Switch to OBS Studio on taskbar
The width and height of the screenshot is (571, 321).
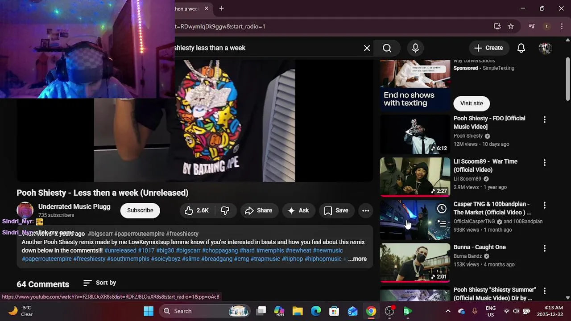389,311
